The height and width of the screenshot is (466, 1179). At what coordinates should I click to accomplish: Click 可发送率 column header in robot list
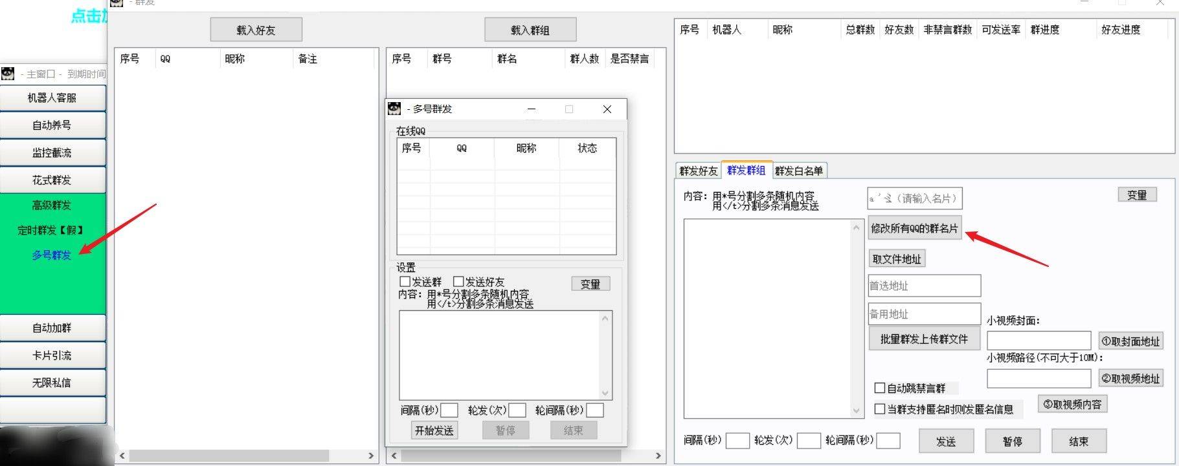1001,30
